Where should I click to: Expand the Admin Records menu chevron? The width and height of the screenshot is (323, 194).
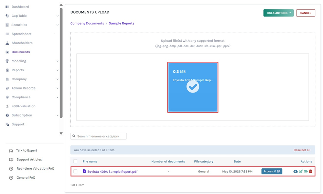[57, 88]
